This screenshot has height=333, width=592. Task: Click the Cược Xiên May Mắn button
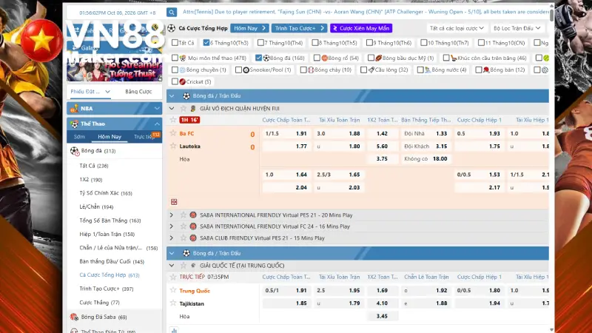pyautogui.click(x=361, y=28)
